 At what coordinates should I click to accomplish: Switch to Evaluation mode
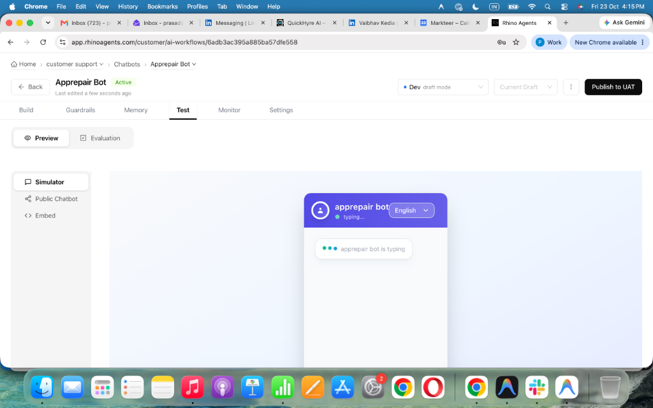pos(100,138)
